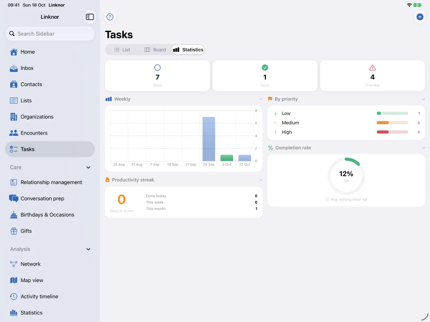Image resolution: width=430 pixels, height=322 pixels.
Task: Open the Done tasks card
Action: [265, 76]
